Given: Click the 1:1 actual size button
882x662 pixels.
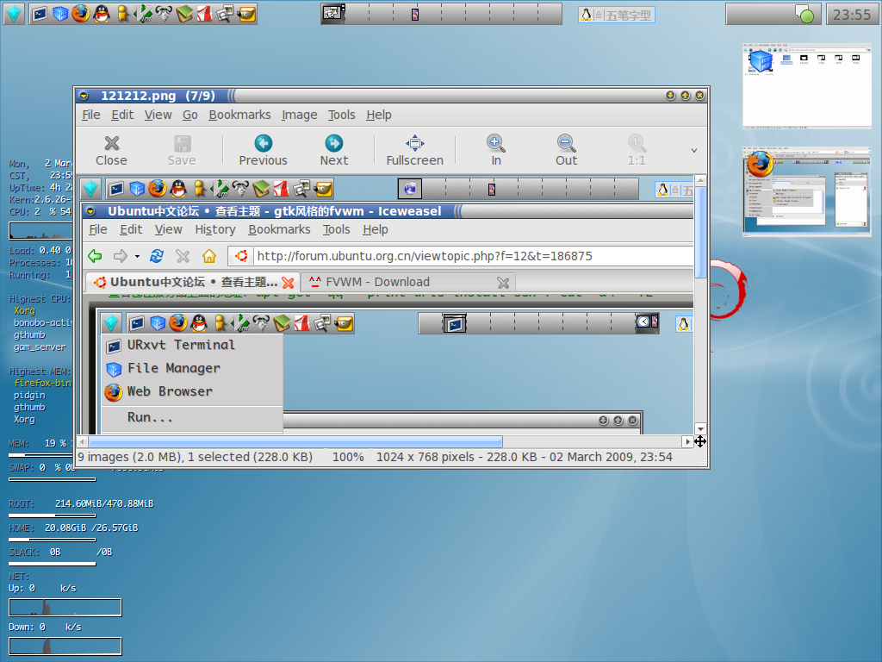Looking at the screenshot, I should tap(637, 150).
